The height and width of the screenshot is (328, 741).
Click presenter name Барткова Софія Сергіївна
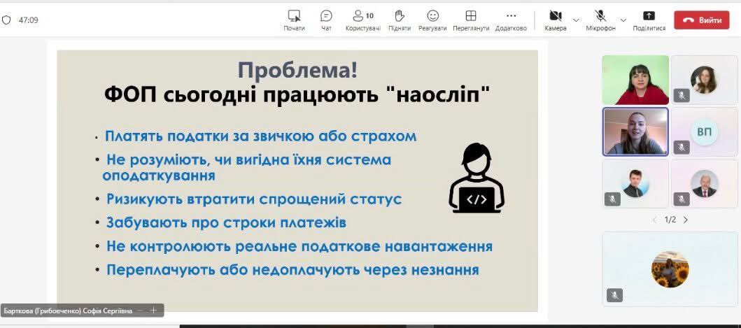pos(68,311)
